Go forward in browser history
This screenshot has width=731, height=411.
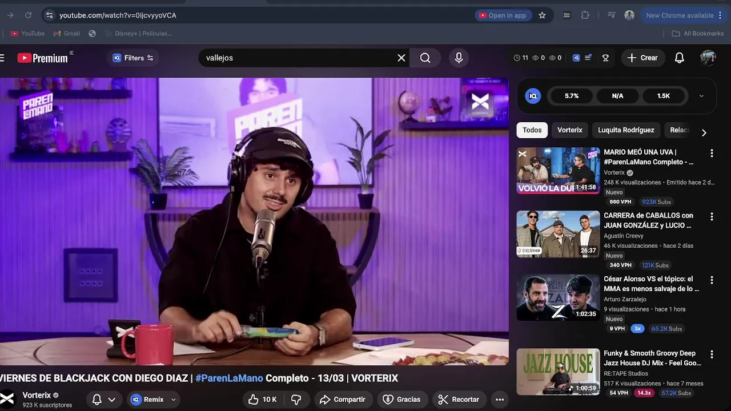tap(10, 15)
